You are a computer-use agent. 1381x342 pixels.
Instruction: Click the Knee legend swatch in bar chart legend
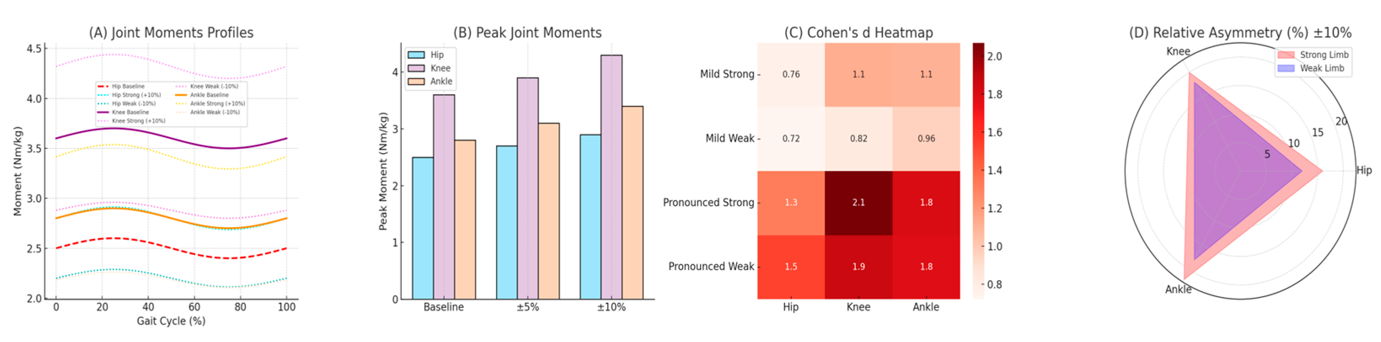click(416, 68)
